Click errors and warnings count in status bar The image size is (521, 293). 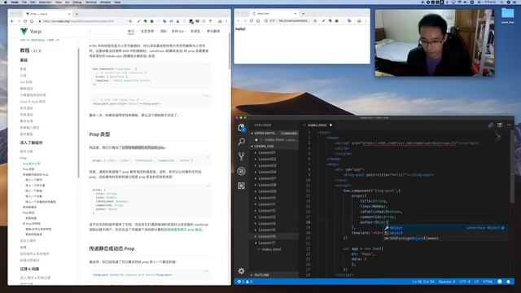point(245,282)
